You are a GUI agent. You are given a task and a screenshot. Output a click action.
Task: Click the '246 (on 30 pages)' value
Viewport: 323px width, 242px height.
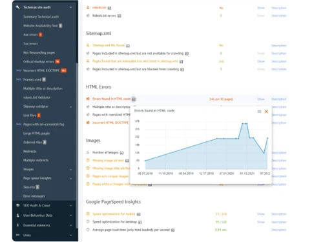coord(221,99)
